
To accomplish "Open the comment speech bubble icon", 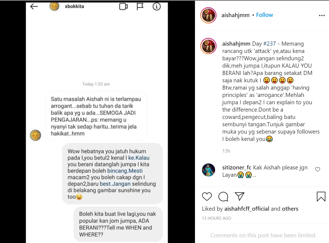I will tap(223, 197).
